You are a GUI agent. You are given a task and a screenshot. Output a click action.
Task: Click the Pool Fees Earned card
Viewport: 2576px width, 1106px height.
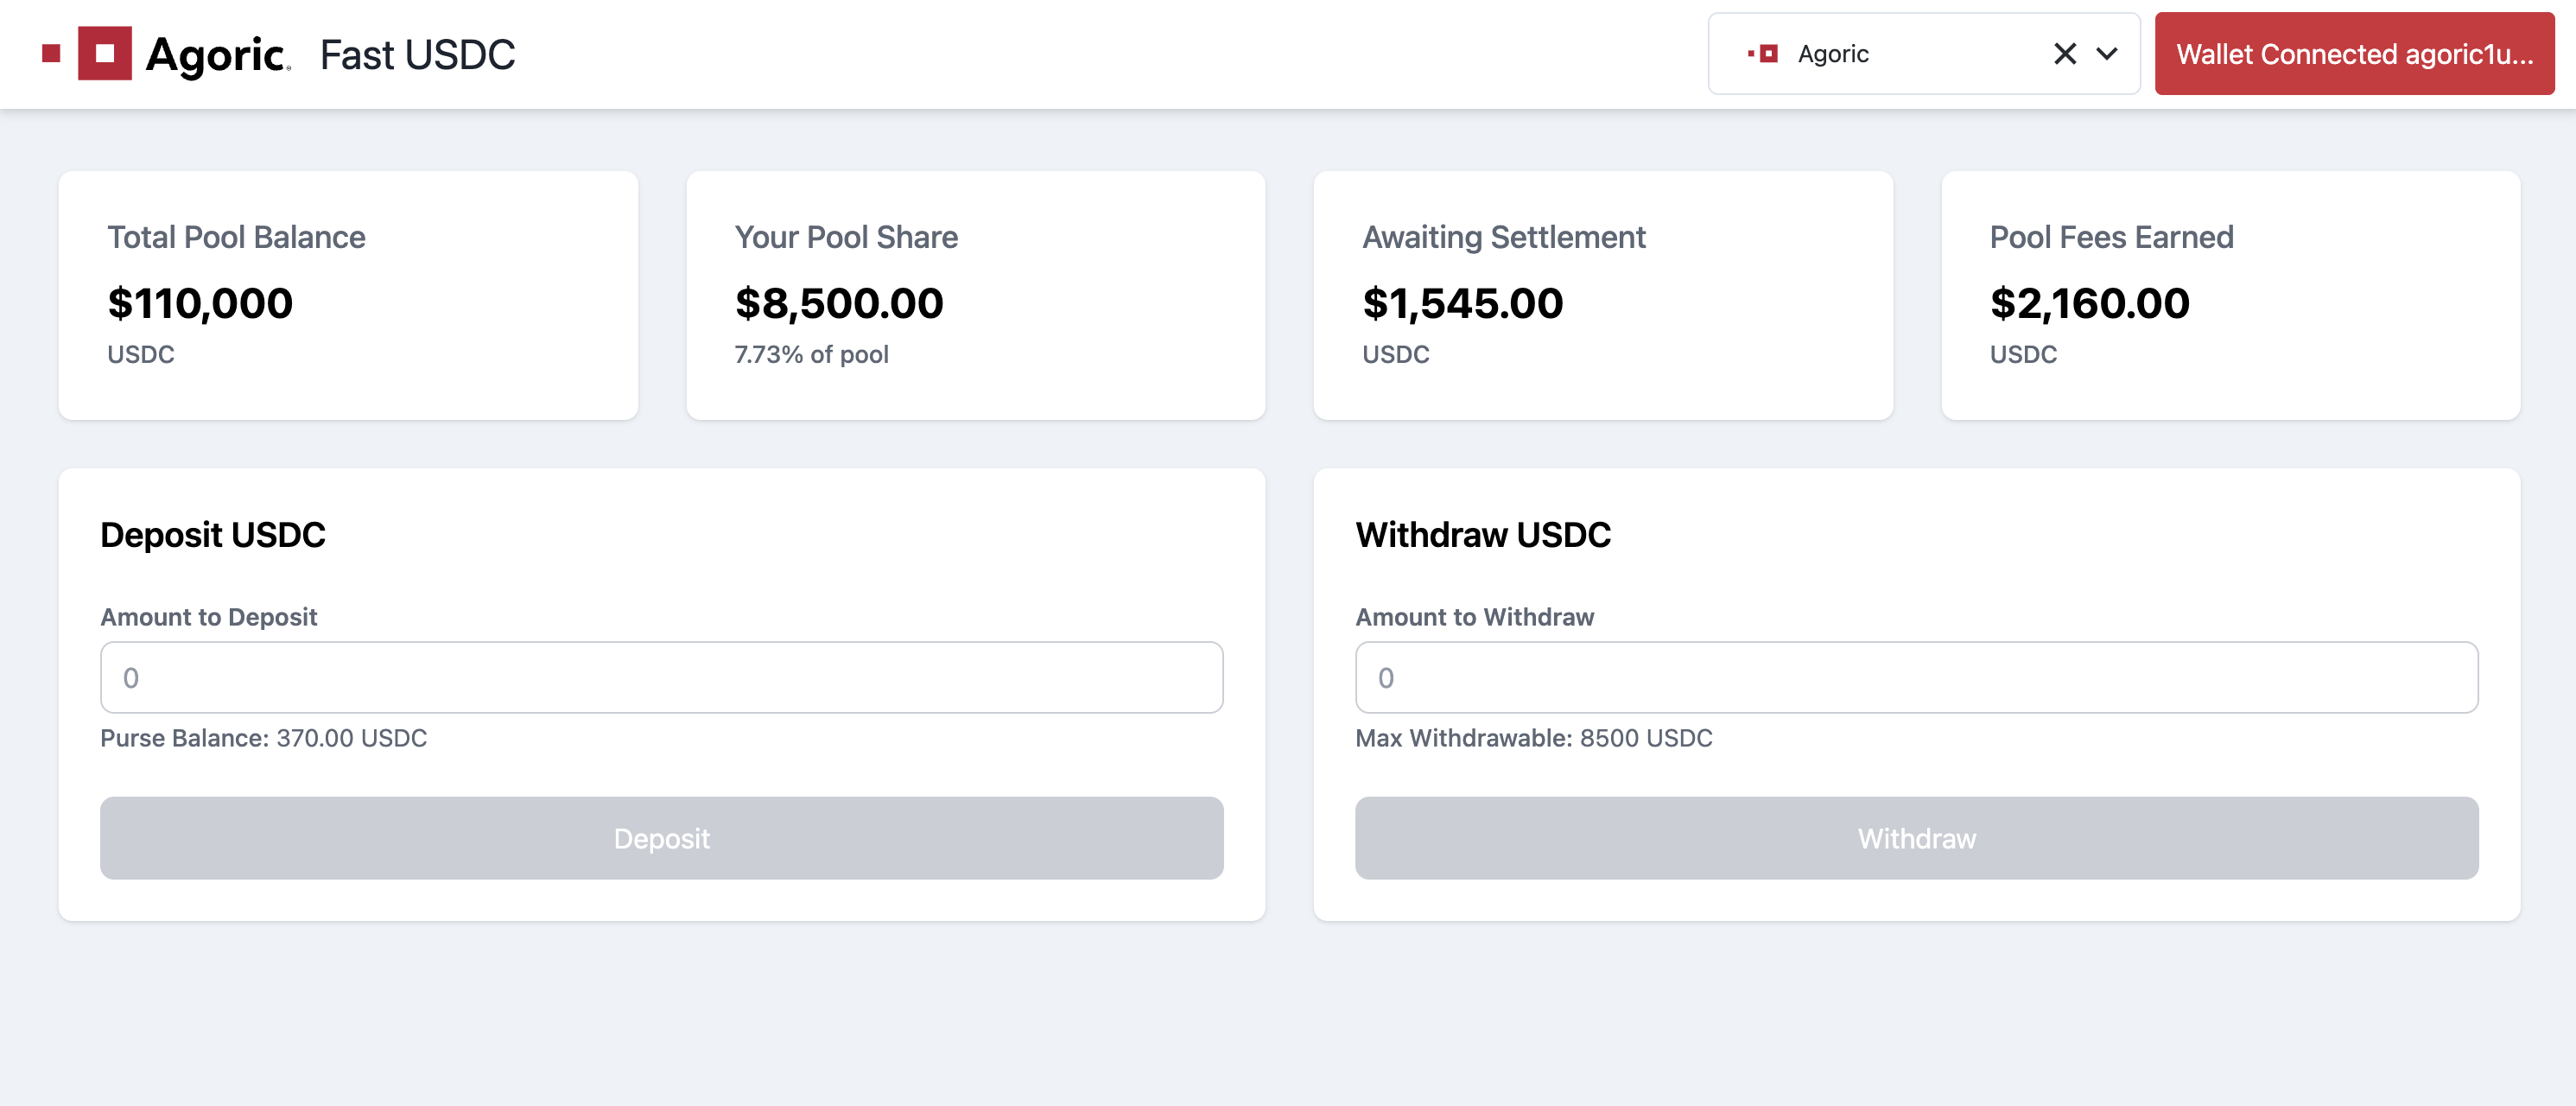click(2229, 294)
